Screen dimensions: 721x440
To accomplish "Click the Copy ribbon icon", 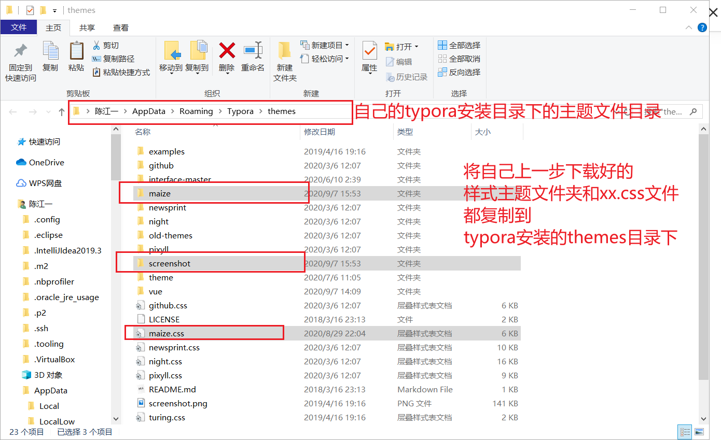I will click(50, 51).
